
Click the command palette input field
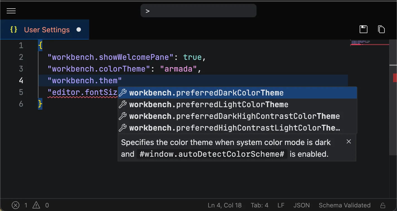198,11
